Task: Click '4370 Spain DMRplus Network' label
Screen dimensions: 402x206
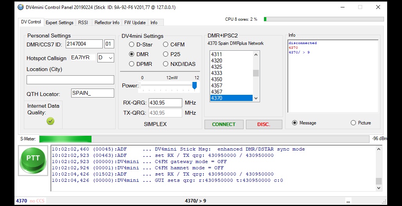Action: [235, 44]
